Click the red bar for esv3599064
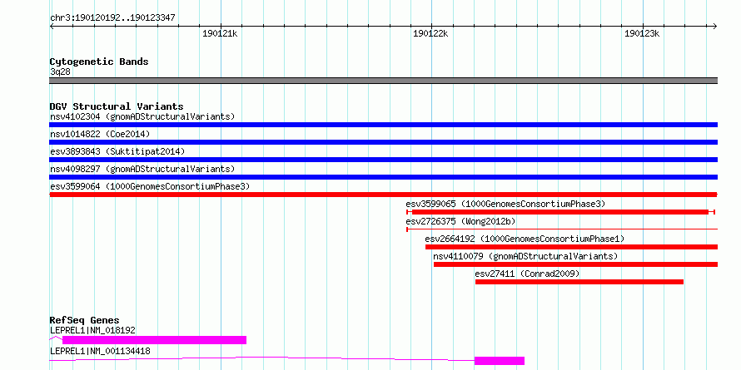This screenshot has height=370, width=741. pos(383,195)
